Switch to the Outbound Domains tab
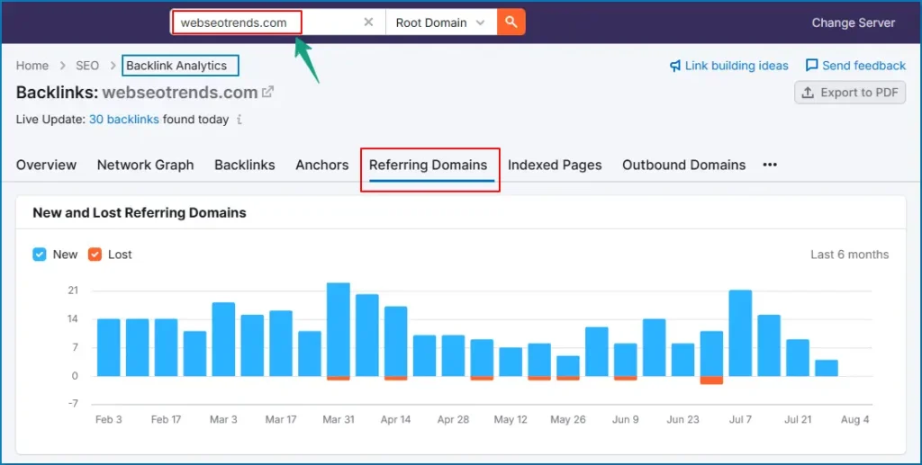Screen dimensions: 922x465 [x=684, y=165]
